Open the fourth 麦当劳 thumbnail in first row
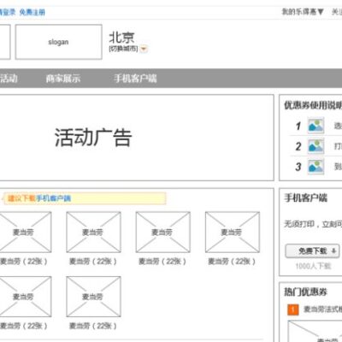Viewport: 342px width, 342px height. tap(233, 232)
